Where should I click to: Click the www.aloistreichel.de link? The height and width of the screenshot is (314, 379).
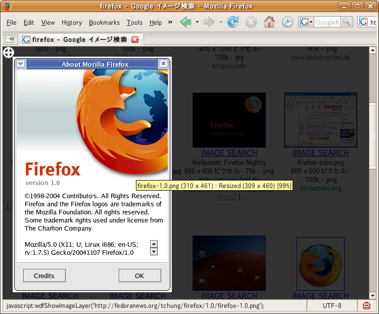(x=320, y=57)
